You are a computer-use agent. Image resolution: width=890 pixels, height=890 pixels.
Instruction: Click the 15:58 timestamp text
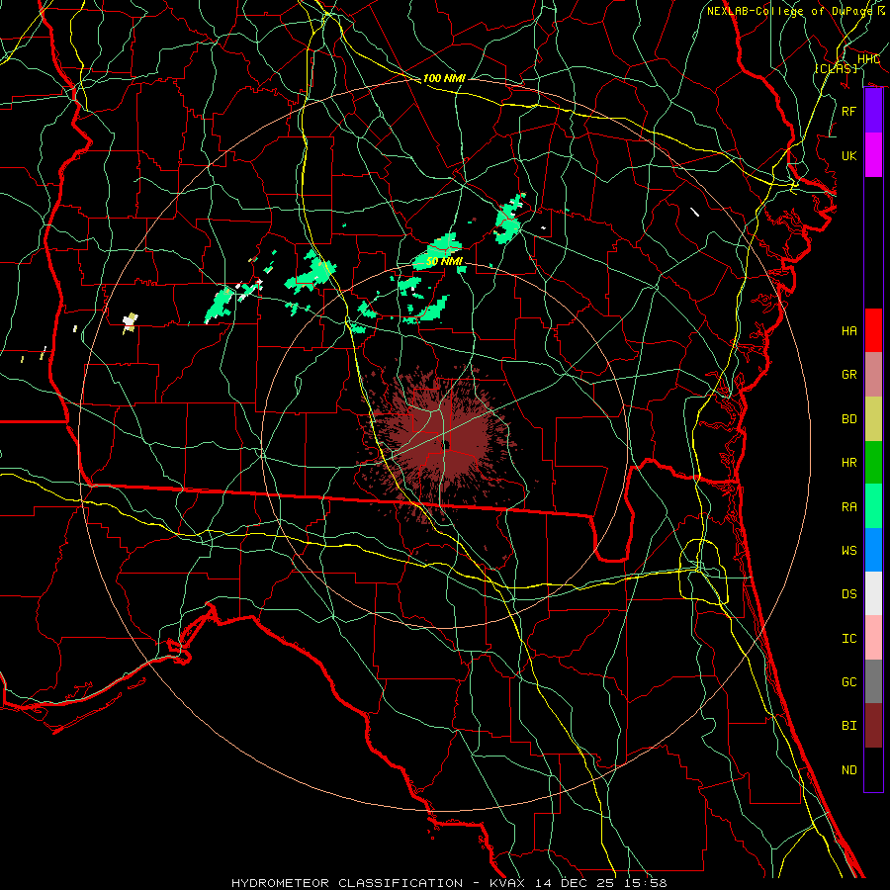(x=647, y=883)
